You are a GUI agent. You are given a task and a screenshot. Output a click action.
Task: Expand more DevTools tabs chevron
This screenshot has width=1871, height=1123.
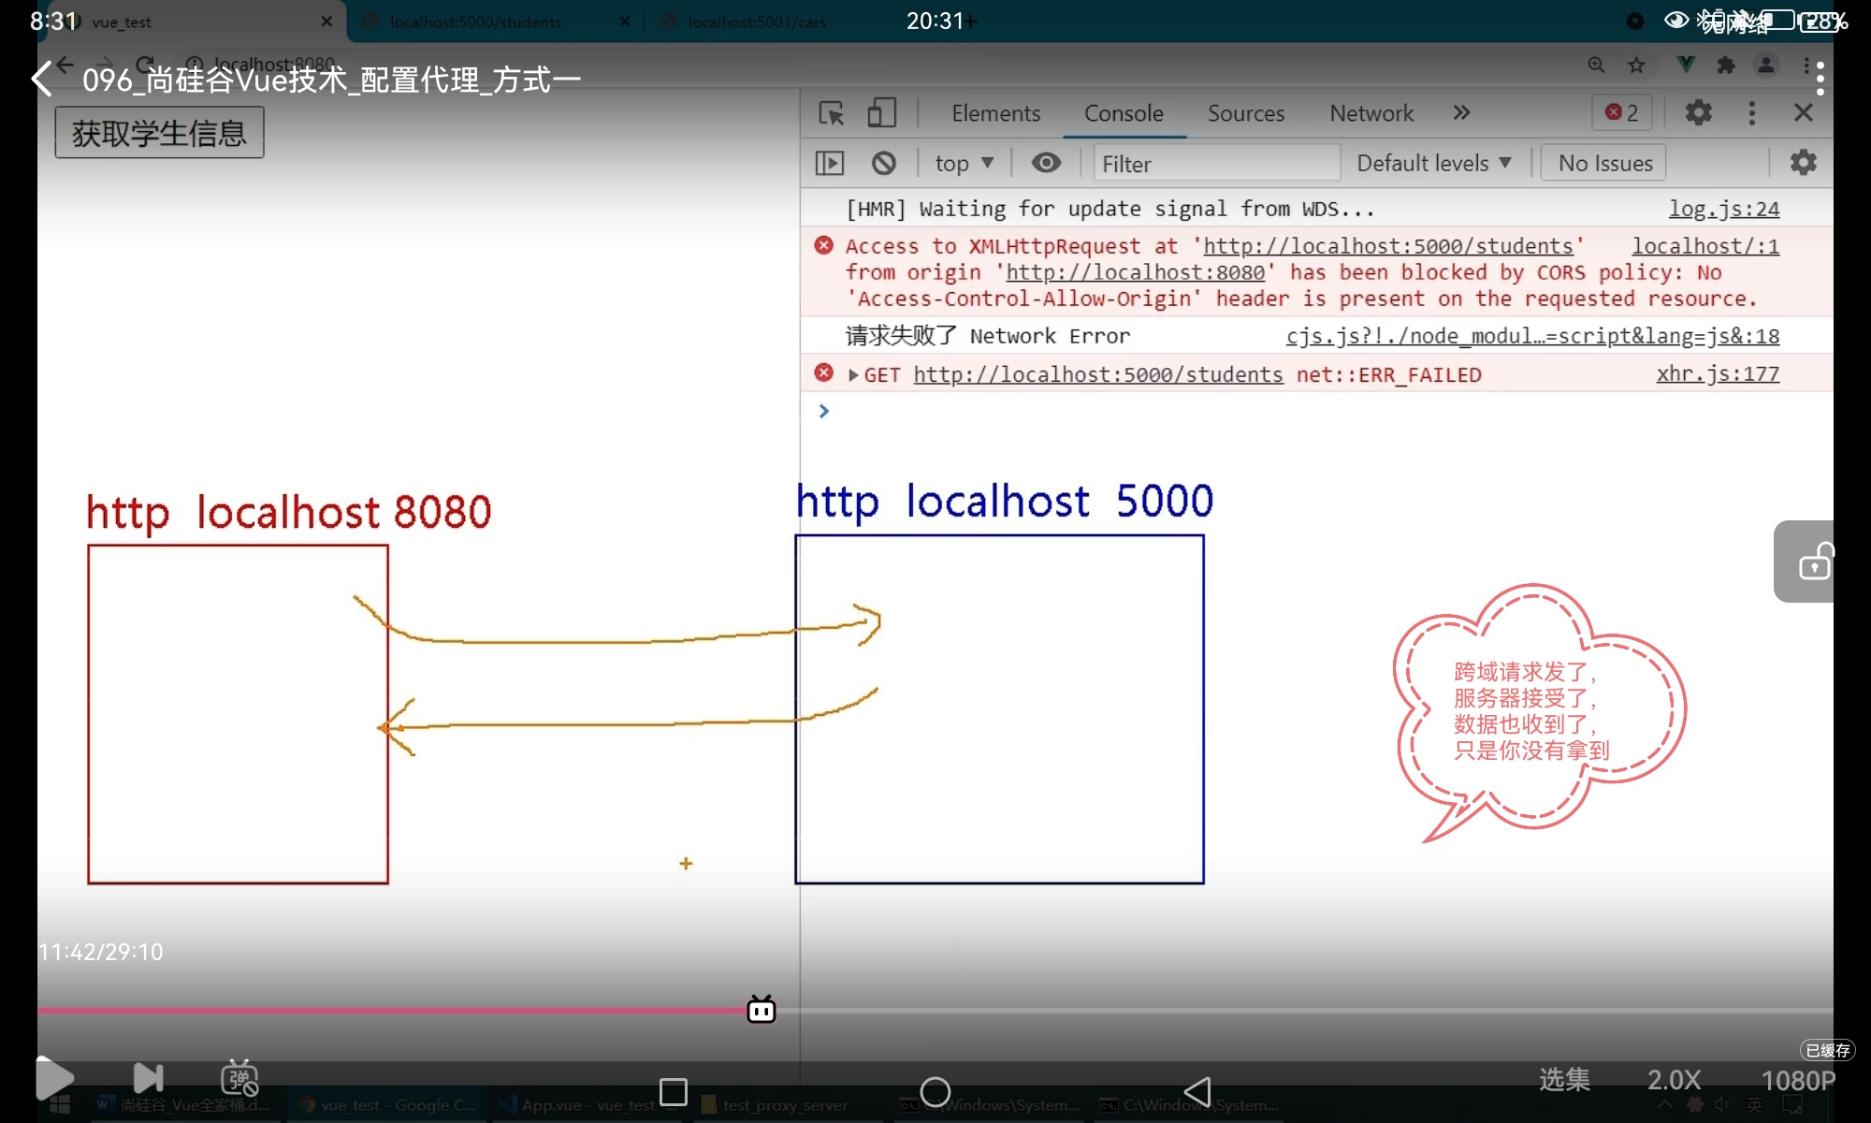[x=1461, y=113]
